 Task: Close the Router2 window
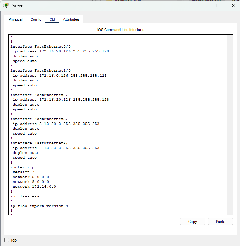pos(233,6)
